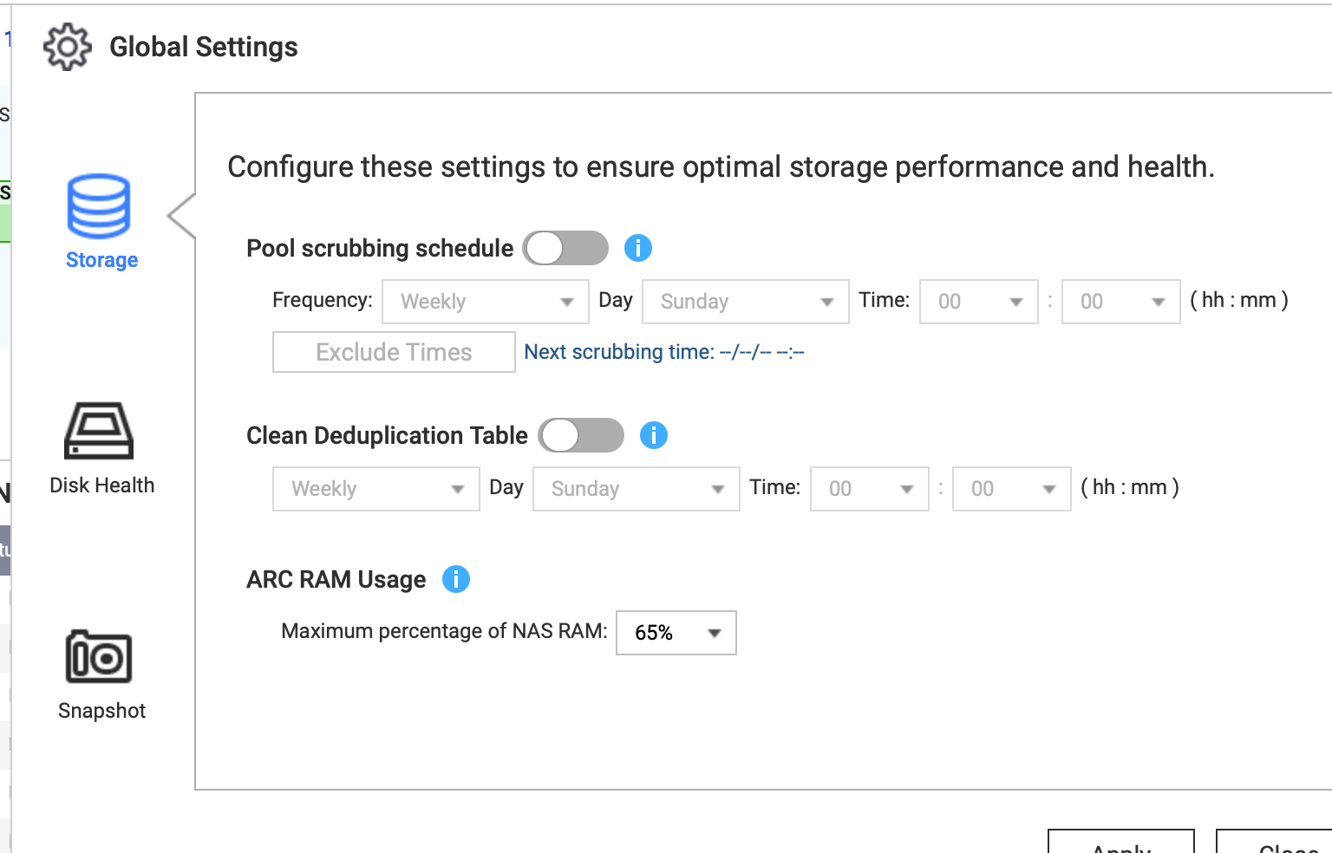This screenshot has height=853, width=1332.
Task: Click the Exclude Times button
Action: 394,352
